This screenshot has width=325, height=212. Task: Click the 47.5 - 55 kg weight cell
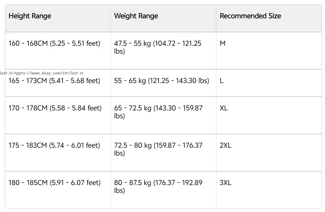click(x=158, y=47)
